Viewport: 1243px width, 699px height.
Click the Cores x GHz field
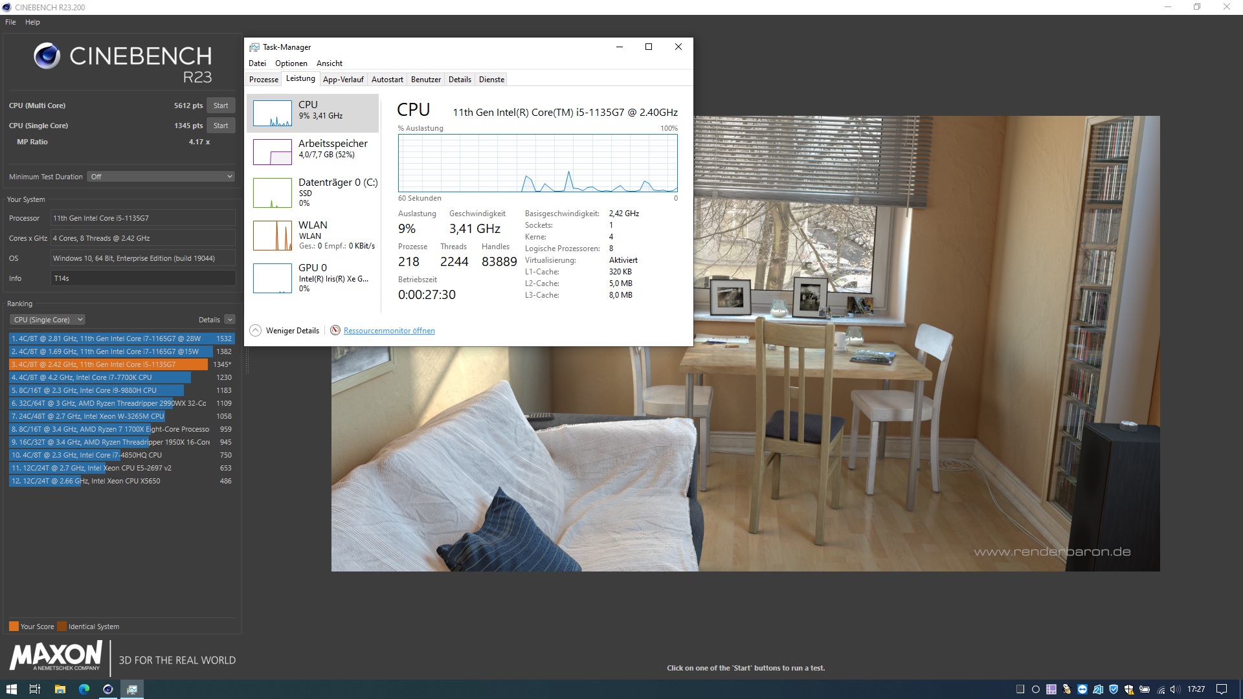click(x=143, y=238)
